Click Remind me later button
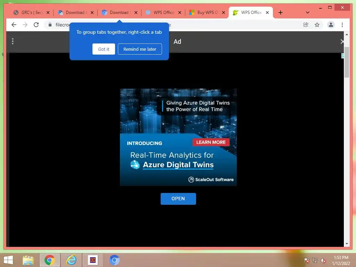The image size is (356, 267). pos(140,49)
